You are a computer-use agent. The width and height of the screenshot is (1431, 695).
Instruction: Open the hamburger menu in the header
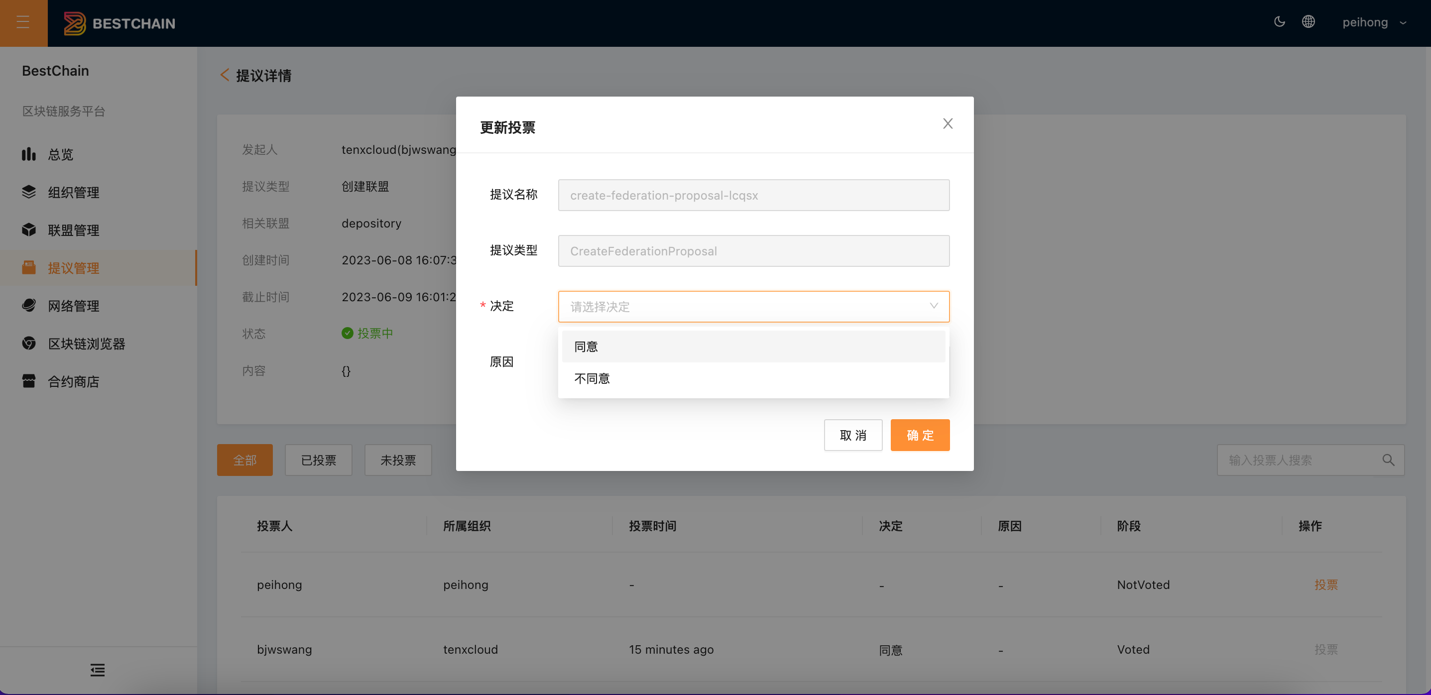(x=23, y=23)
